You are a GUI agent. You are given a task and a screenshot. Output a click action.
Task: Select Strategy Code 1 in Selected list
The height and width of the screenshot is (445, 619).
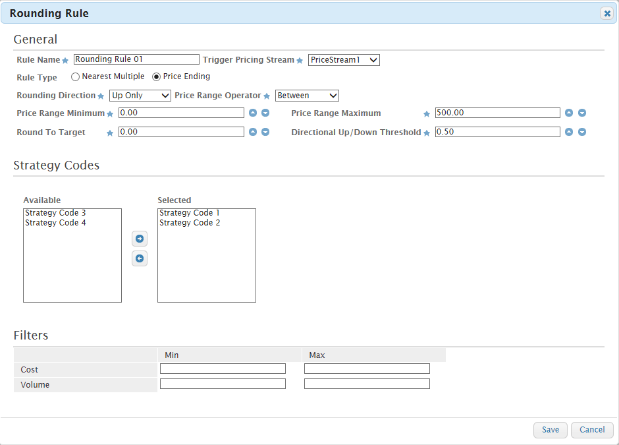(190, 213)
